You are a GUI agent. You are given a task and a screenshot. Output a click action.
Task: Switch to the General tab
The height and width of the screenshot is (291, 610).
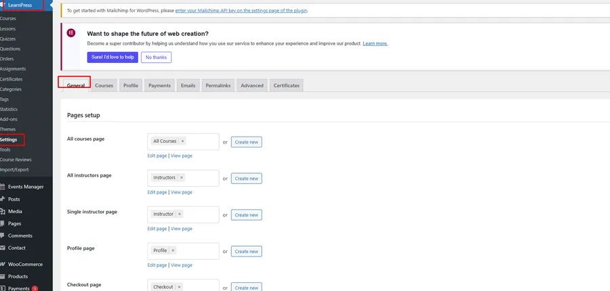pos(76,85)
